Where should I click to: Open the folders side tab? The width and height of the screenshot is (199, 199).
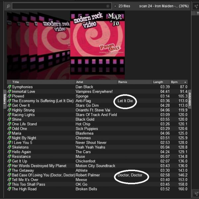click(x=5, y=99)
